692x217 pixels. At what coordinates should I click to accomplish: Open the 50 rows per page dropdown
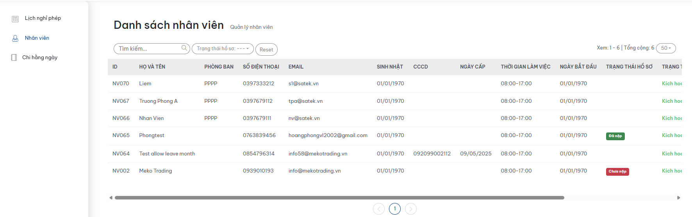[x=666, y=48]
